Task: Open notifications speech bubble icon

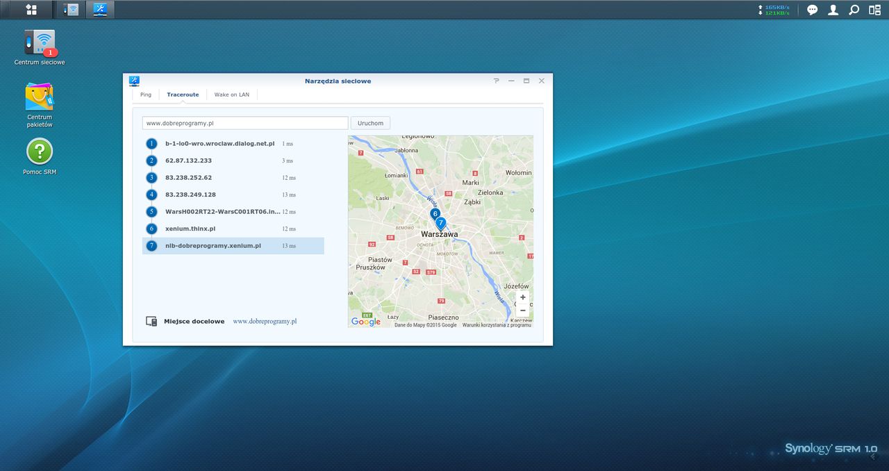Action: pos(812,10)
